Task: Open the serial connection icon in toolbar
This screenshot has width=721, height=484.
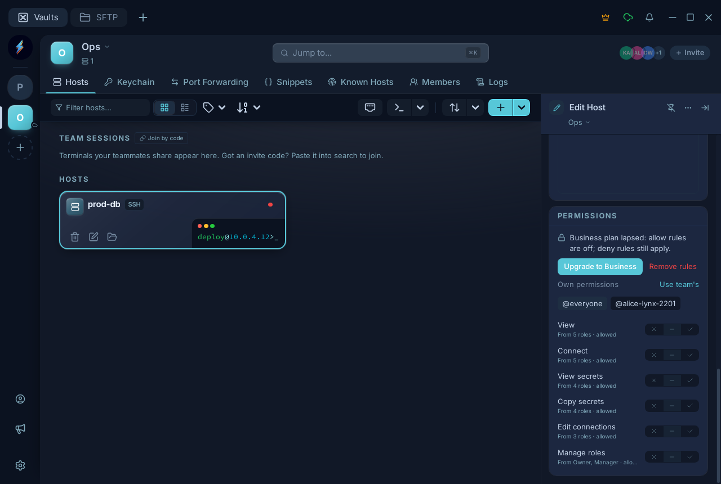Action: [x=370, y=107]
